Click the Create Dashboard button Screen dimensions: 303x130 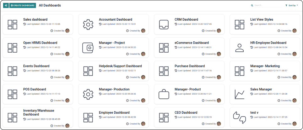pyautogui.click(x=22, y=5)
